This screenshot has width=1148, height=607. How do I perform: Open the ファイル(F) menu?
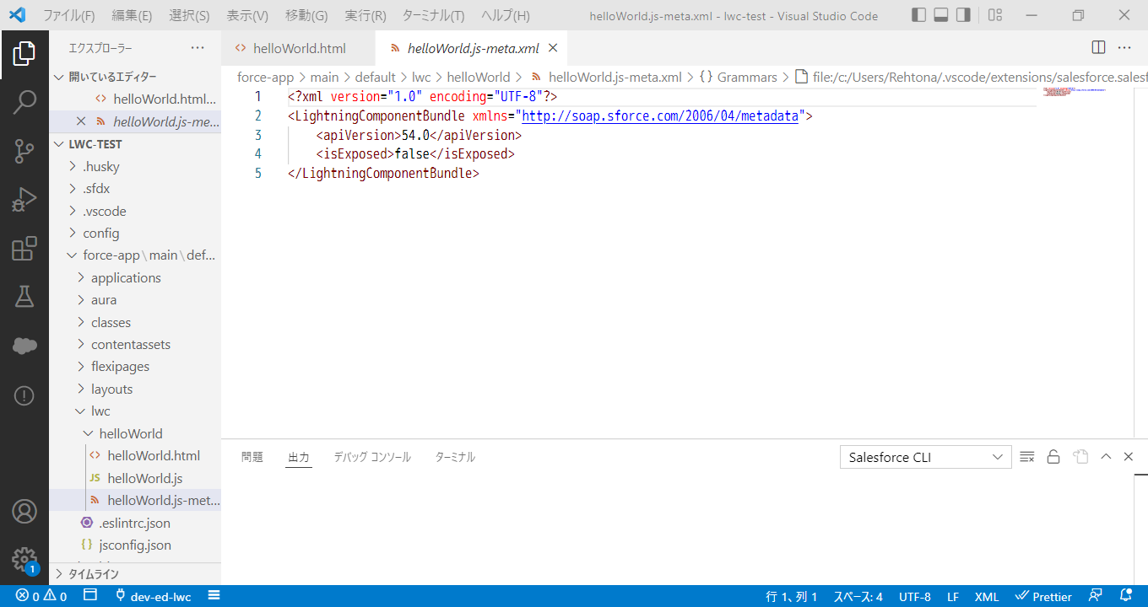[69, 16]
